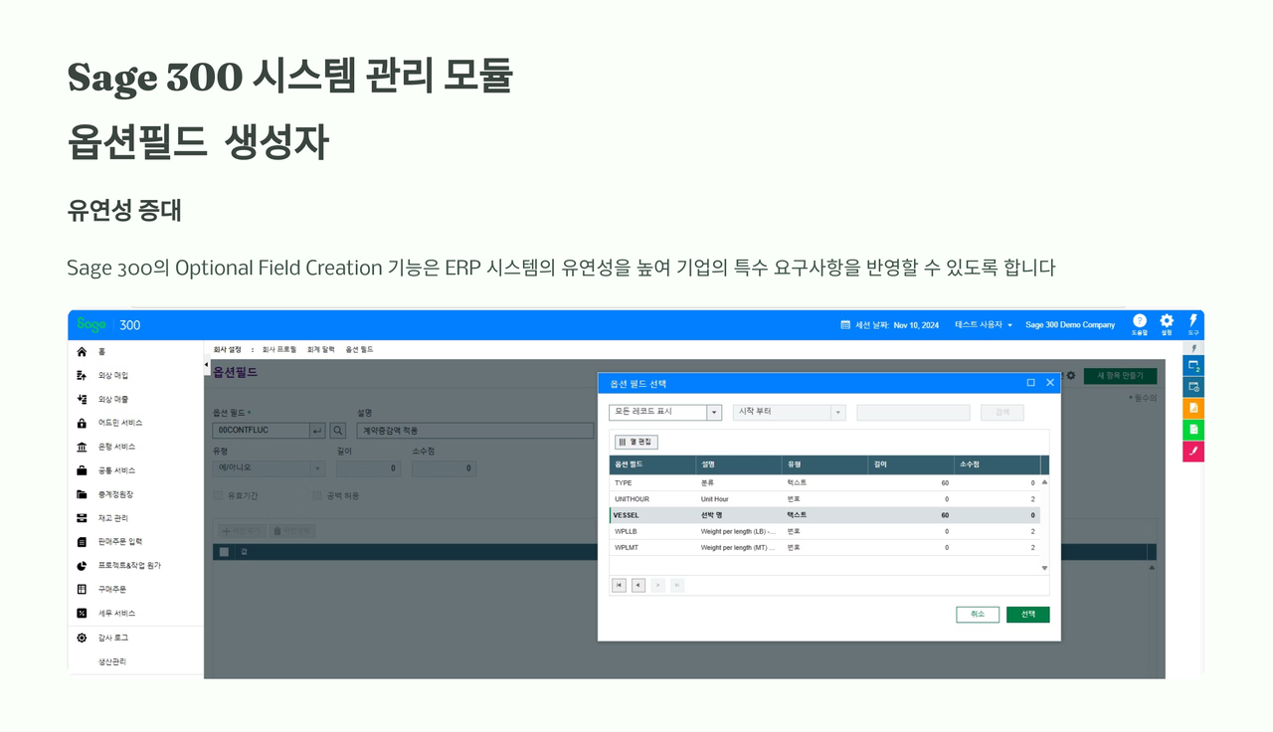Click the 길이 numeric field
1273x732 pixels.
pos(368,467)
